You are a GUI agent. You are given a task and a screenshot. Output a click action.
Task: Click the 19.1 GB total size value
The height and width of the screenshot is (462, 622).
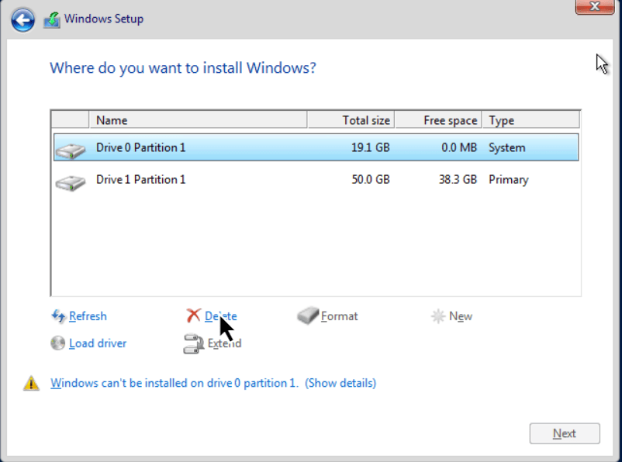pyautogui.click(x=371, y=147)
